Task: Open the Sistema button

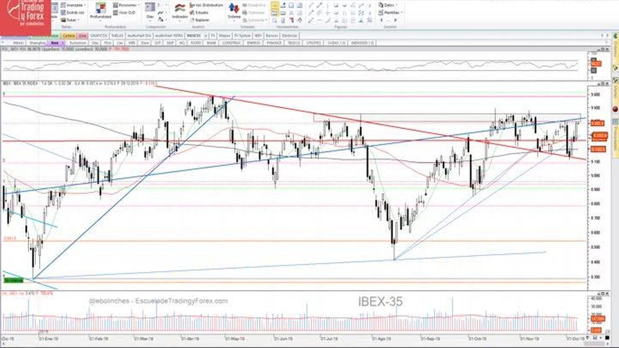Action: point(234,11)
